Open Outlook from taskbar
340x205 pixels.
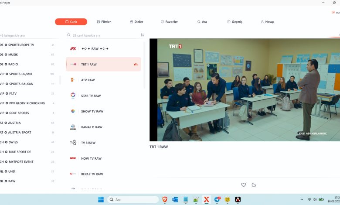[175, 200]
